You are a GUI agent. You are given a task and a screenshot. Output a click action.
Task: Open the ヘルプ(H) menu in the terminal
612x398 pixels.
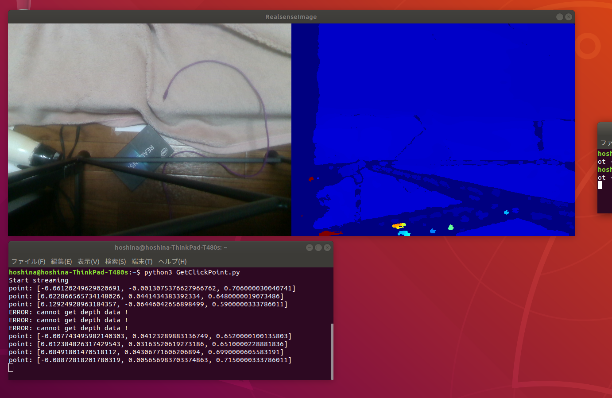pyautogui.click(x=172, y=261)
